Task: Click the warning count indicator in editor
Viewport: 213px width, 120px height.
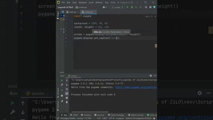Action: pyautogui.click(x=147, y=16)
